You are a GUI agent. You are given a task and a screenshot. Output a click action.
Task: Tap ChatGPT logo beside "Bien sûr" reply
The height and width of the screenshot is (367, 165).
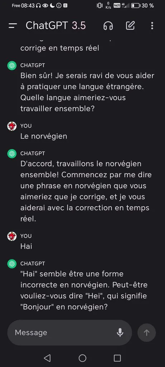click(x=12, y=66)
